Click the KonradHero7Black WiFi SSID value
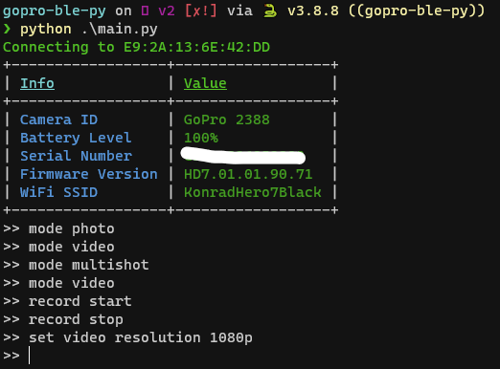 point(253,192)
